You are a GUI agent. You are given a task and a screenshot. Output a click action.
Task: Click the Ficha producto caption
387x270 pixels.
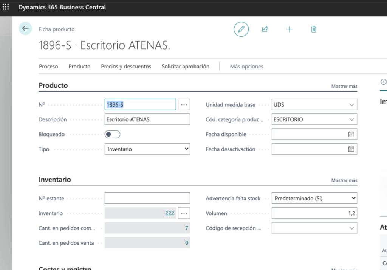(57, 29)
